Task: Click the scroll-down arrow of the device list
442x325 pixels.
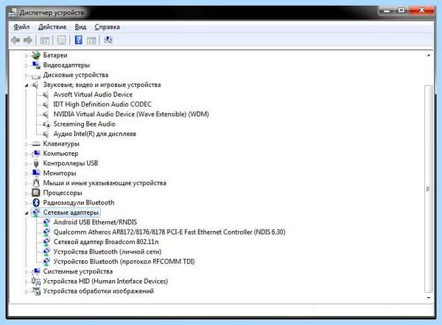Action: (429, 297)
